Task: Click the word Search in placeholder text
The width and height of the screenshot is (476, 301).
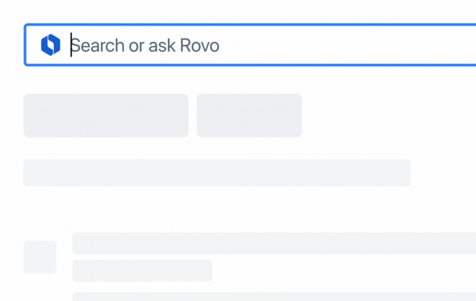Action: (x=97, y=45)
